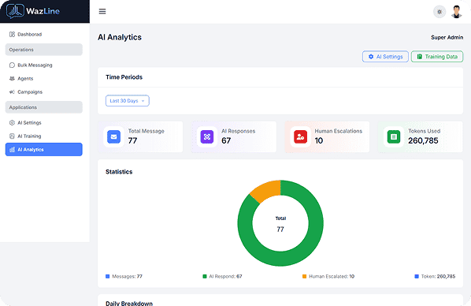Click the Bulk Messaging chat icon
Viewport: 471px width, 306px height.
(12, 65)
